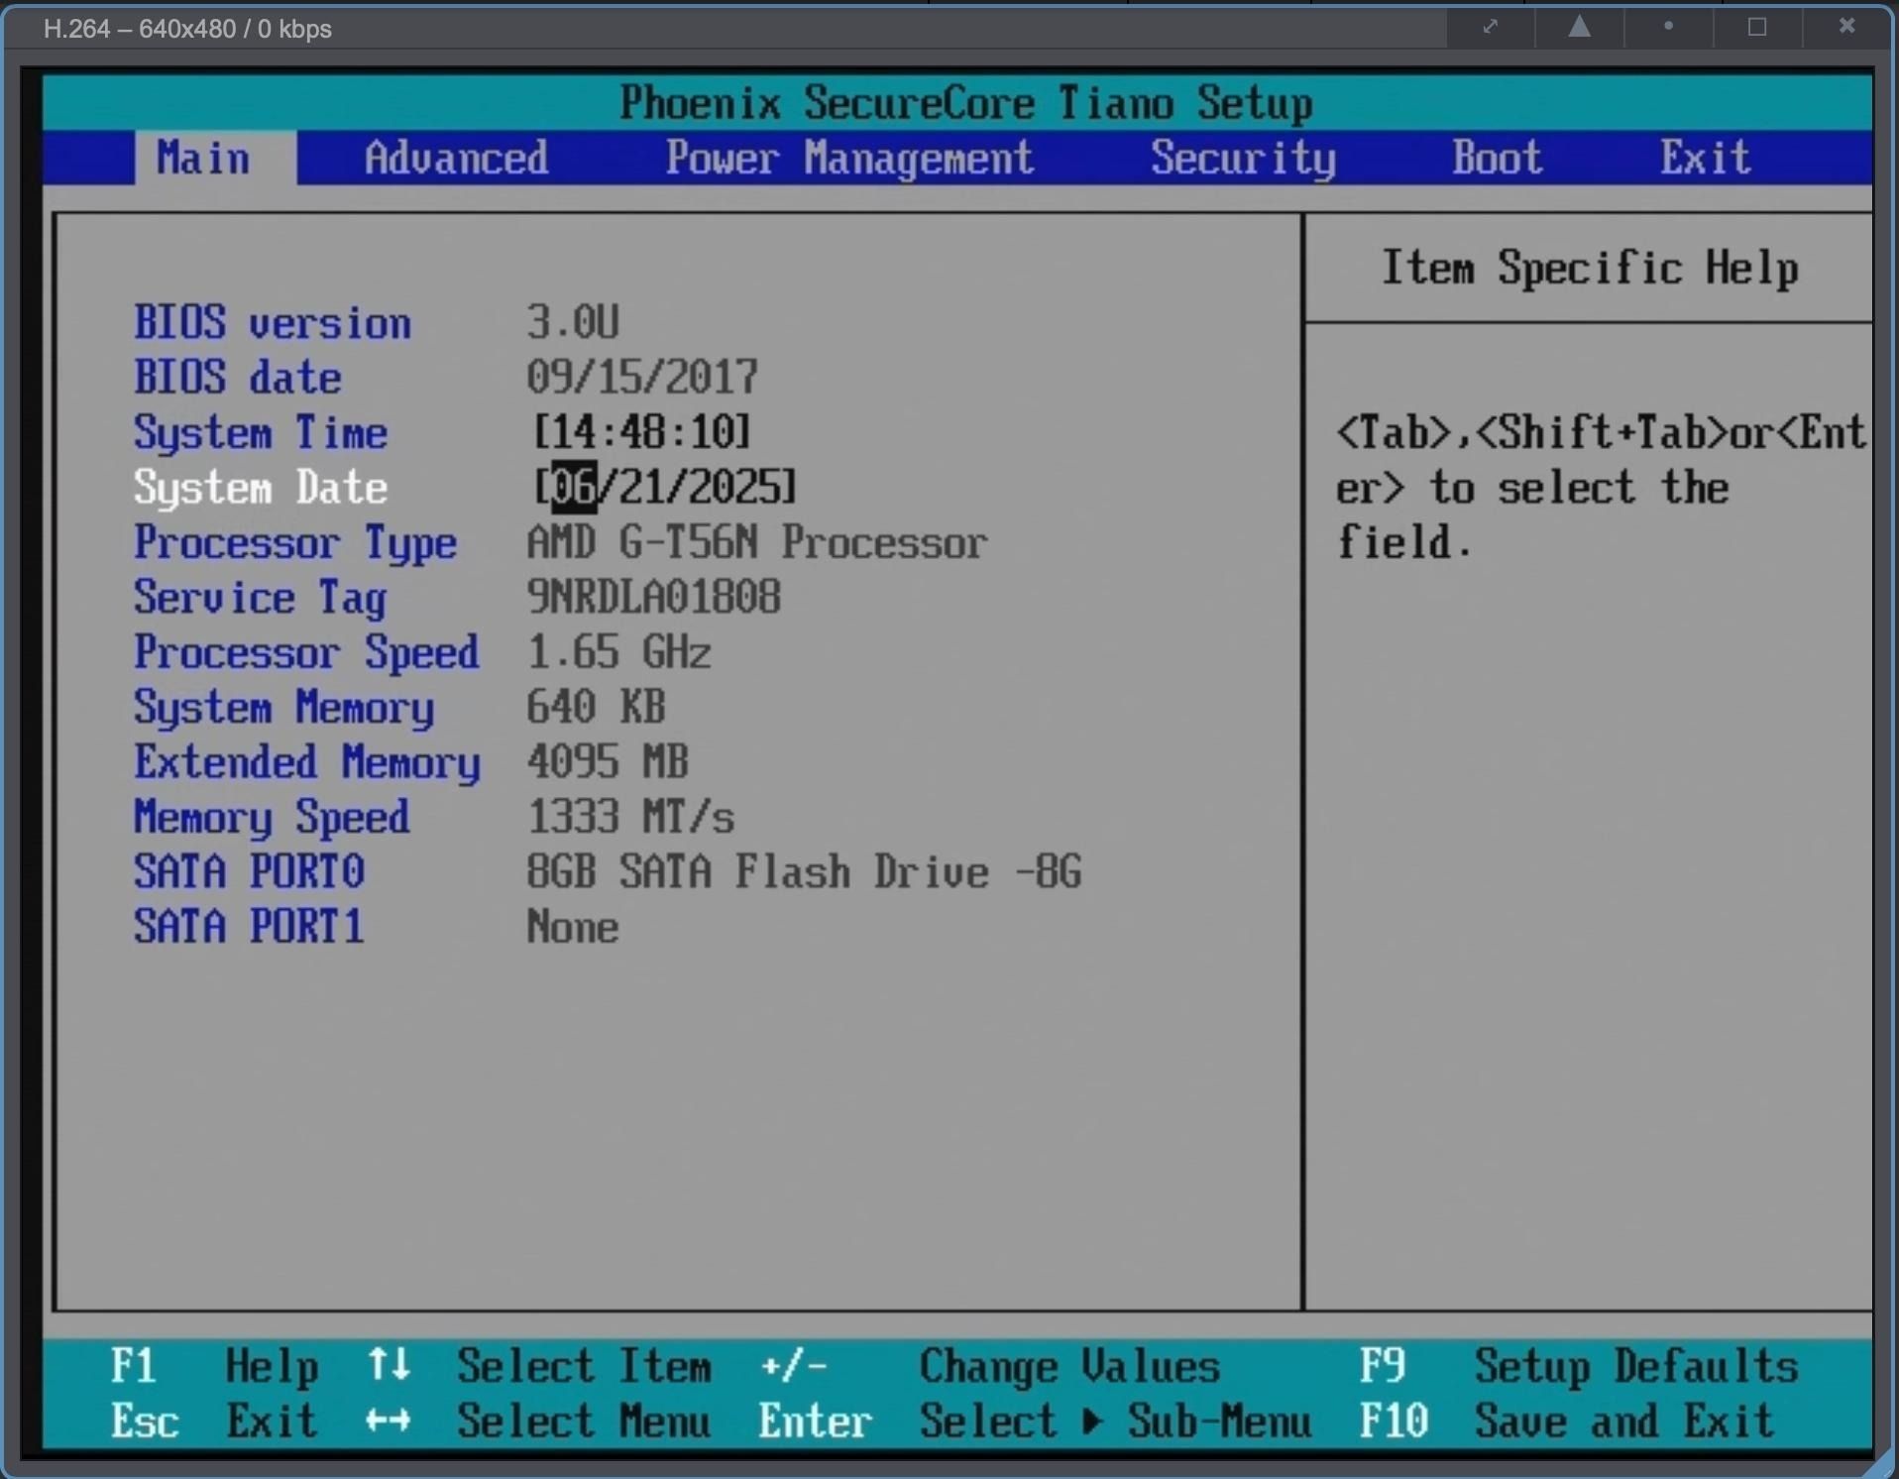The height and width of the screenshot is (1479, 1899).
Task: Click the square maximize icon in title bar
Action: point(1757,27)
